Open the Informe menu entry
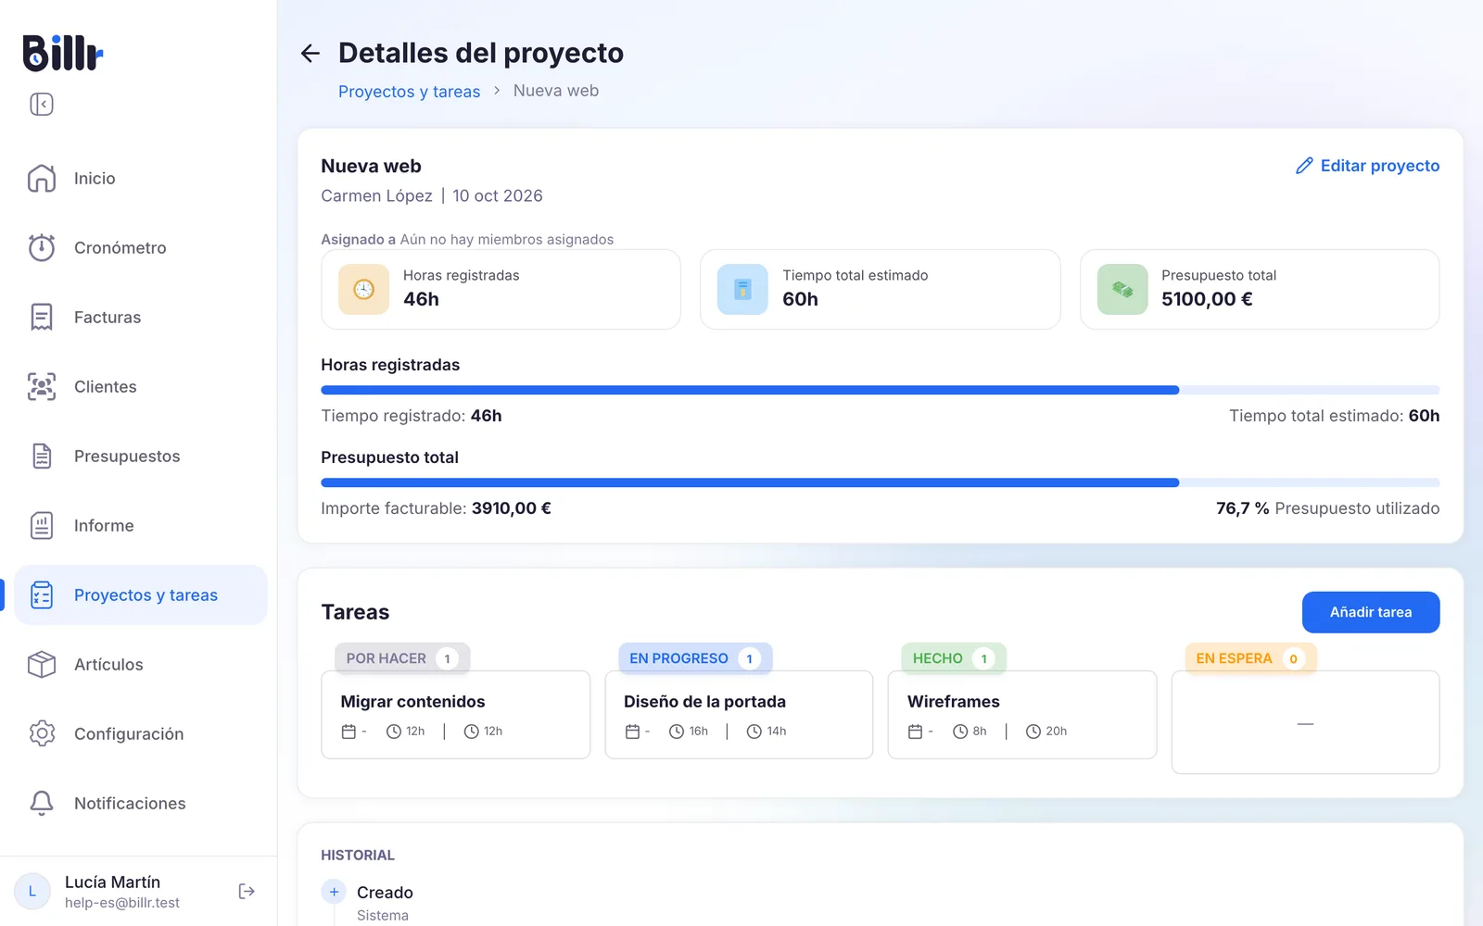 (x=141, y=525)
